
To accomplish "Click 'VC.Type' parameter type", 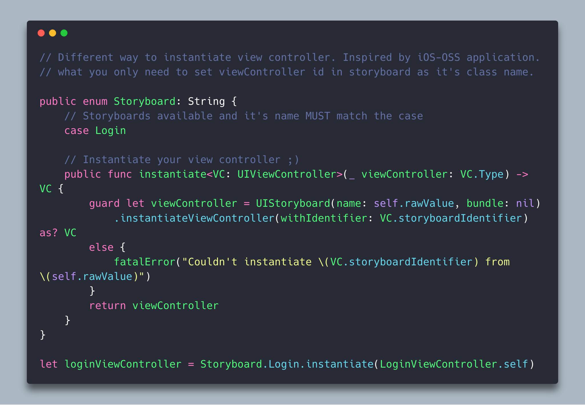I will tap(482, 174).
